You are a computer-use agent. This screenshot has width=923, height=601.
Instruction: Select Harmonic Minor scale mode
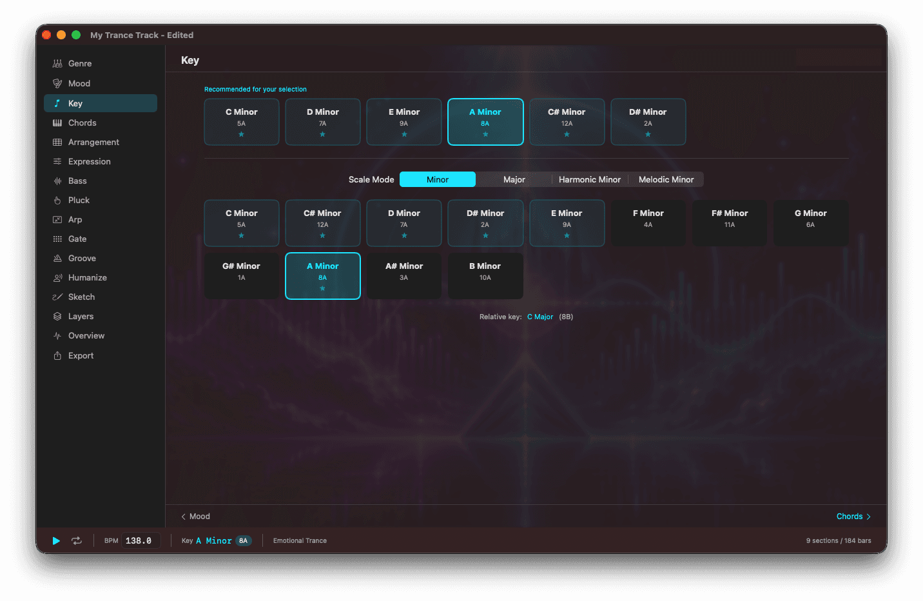tap(590, 179)
